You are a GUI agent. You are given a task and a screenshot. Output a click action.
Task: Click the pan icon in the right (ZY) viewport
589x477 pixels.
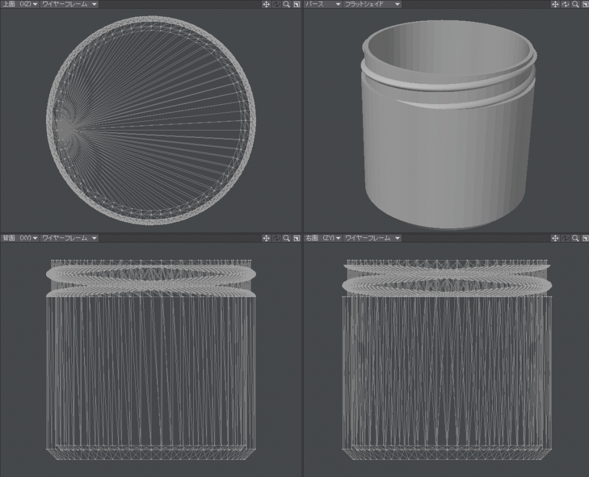coord(555,238)
